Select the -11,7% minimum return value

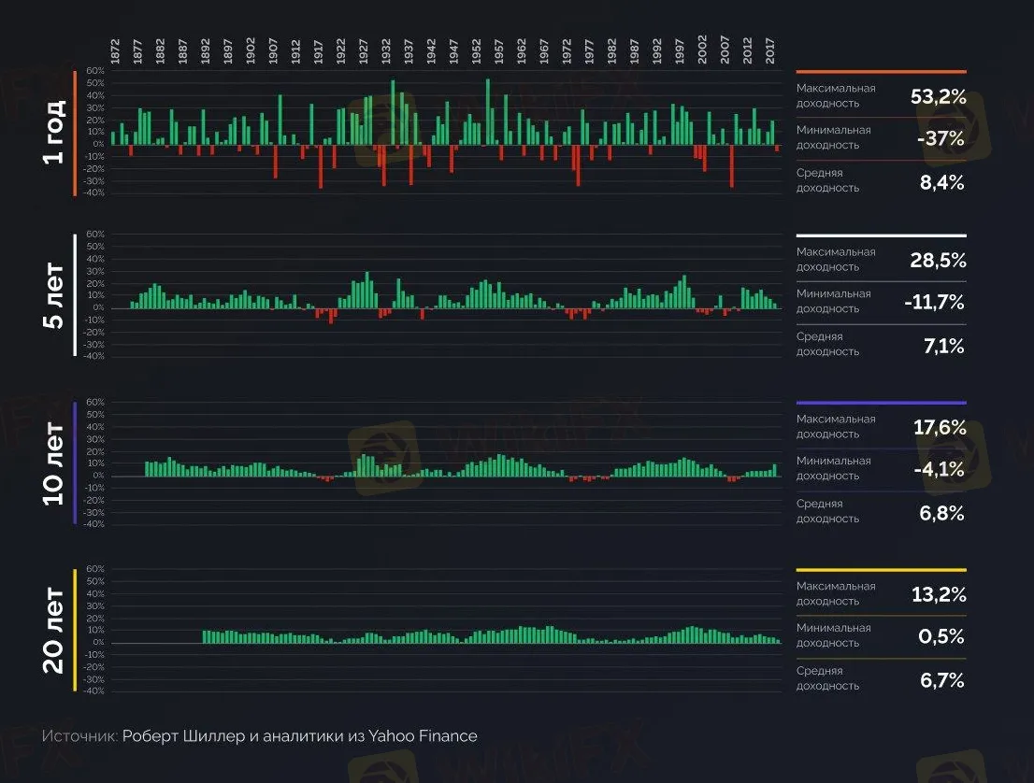pyautogui.click(x=935, y=302)
